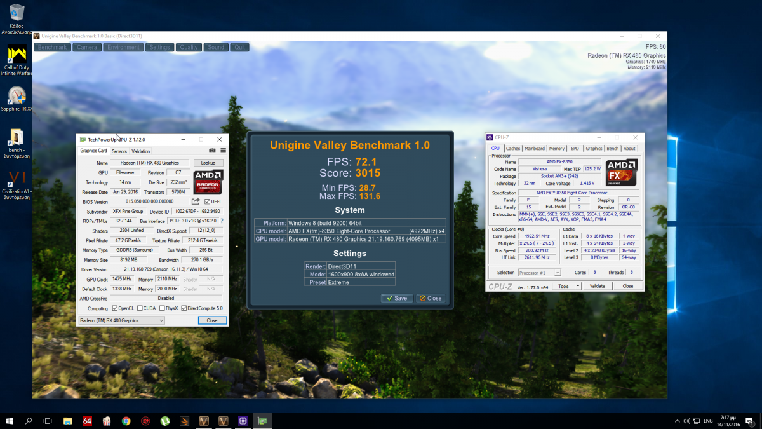Click the Validate button in CPU-Z

[x=598, y=286]
